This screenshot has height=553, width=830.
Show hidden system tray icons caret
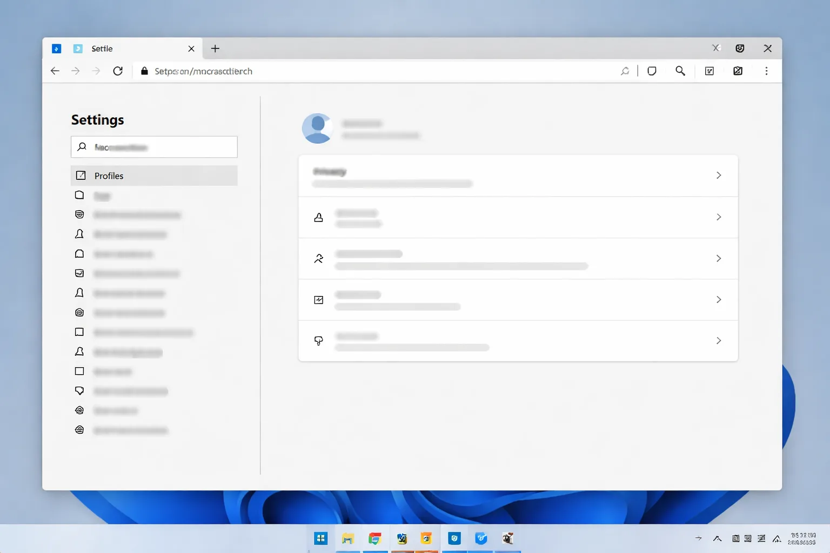(x=717, y=538)
